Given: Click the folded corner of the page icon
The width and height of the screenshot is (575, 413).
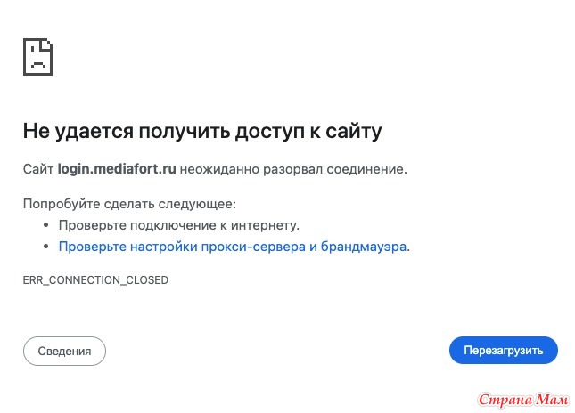Looking at the screenshot, I should point(47,44).
